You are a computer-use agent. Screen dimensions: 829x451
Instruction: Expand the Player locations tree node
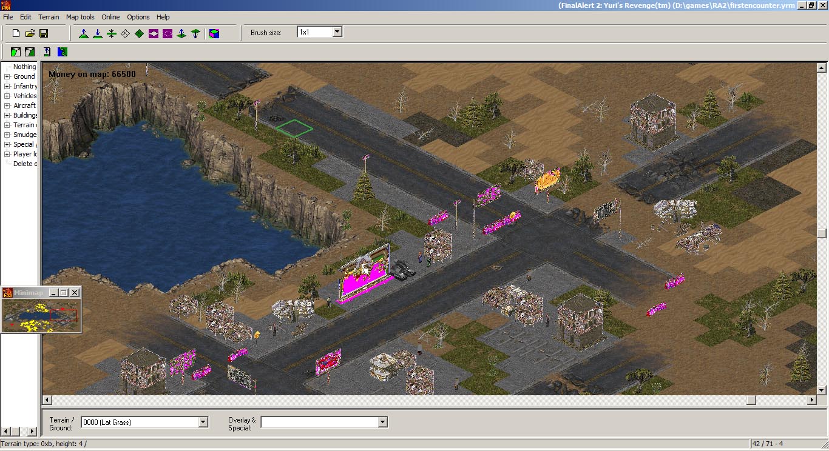(x=7, y=155)
